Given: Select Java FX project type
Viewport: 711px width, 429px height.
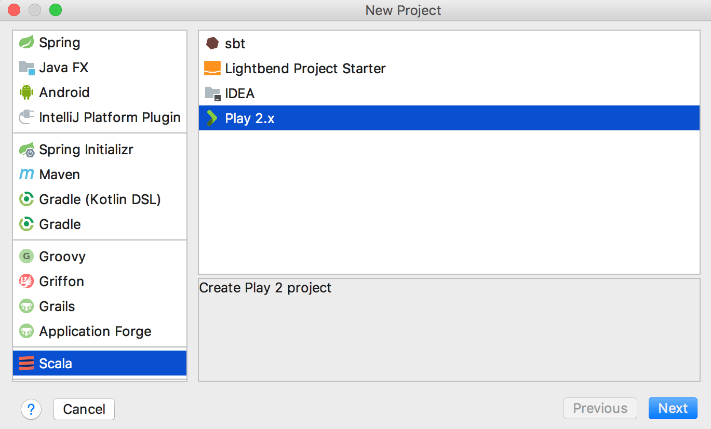Looking at the screenshot, I should point(63,68).
